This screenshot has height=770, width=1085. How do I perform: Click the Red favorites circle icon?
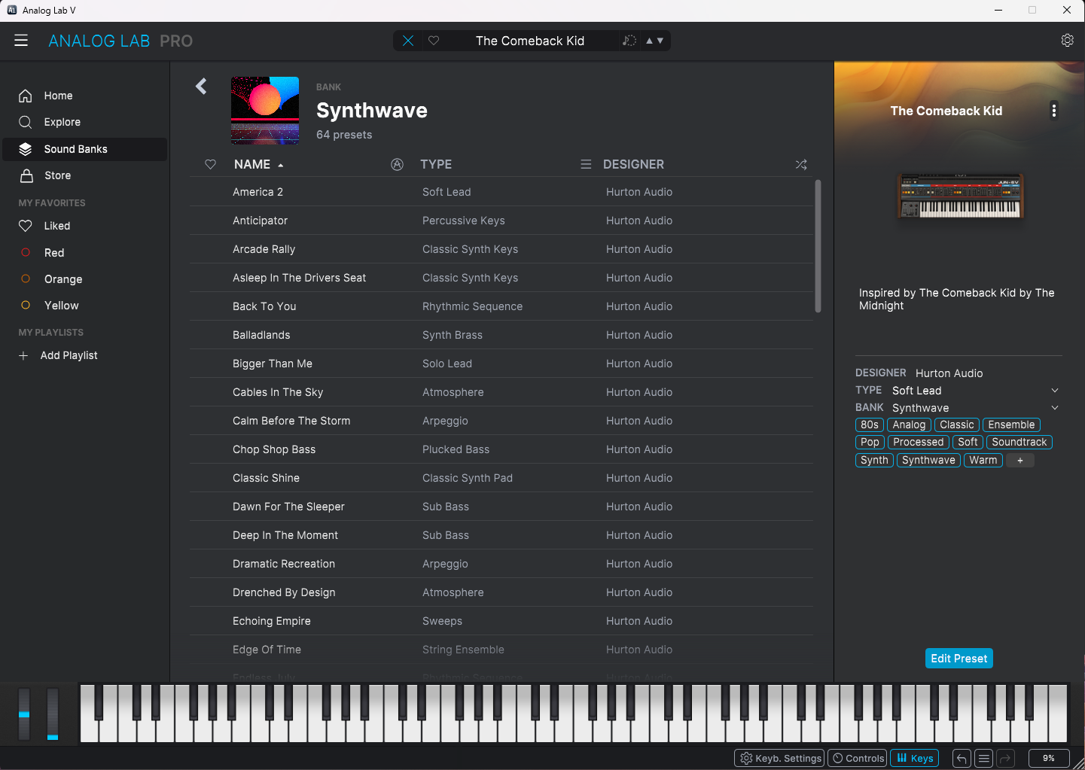[x=26, y=253]
